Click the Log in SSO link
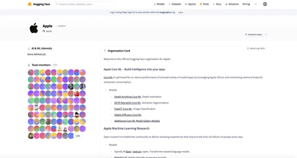This screenshot has height=158, width=297. click(180, 12)
